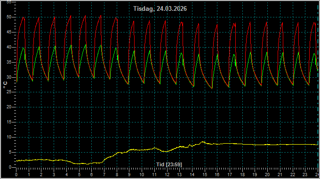The height and width of the screenshot is (179, 320).
Task: Click the chart title Tisdag, 24.03.2026
Action: pyautogui.click(x=160, y=8)
